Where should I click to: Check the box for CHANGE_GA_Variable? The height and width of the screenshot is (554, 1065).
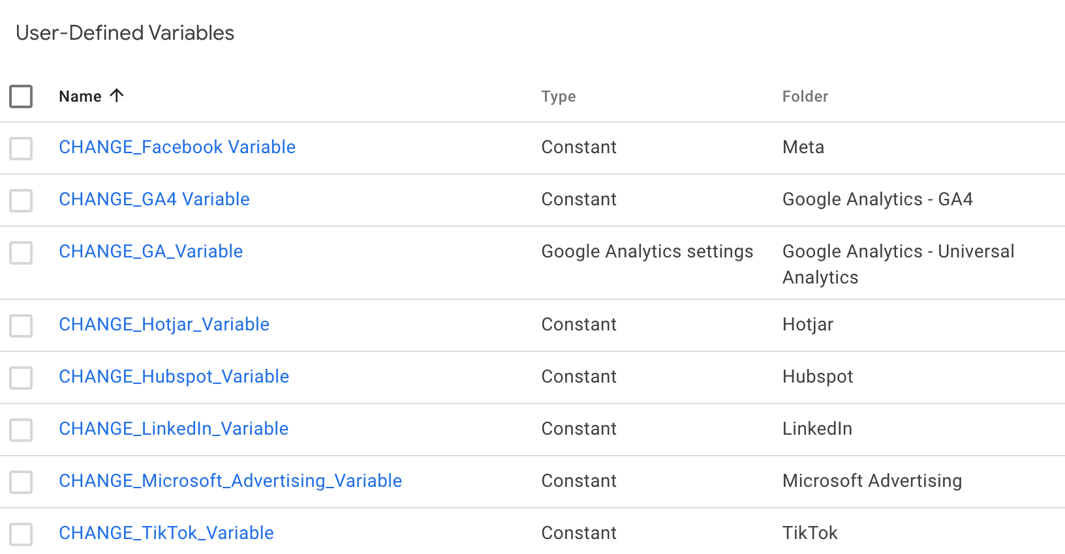click(x=21, y=252)
